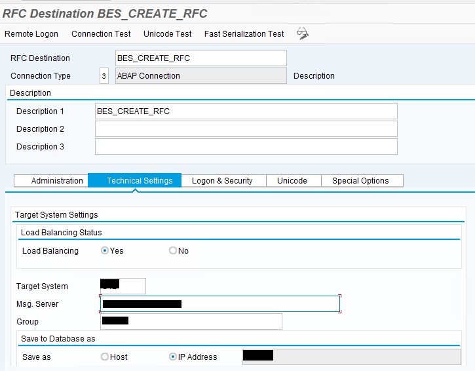Focus the empty Description 3 field
This screenshot has width=475, height=371.
tap(246, 146)
